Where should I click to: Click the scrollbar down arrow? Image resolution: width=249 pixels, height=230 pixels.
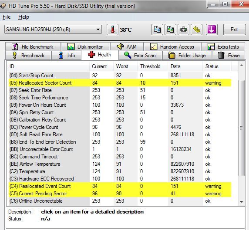click(x=242, y=202)
